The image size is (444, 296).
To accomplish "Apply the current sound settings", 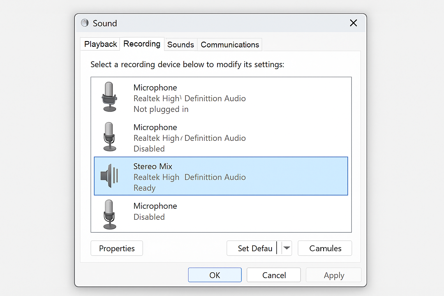I will [x=333, y=275].
